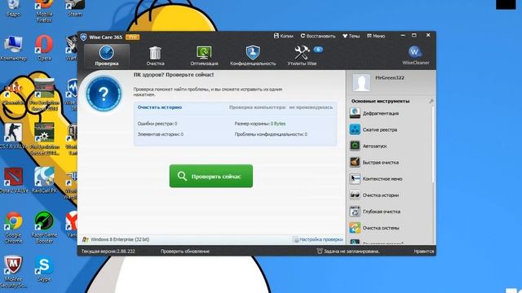Click Проверить обновление link
Image resolution: width=522 pixels, height=293 pixels.
pyautogui.click(x=185, y=251)
